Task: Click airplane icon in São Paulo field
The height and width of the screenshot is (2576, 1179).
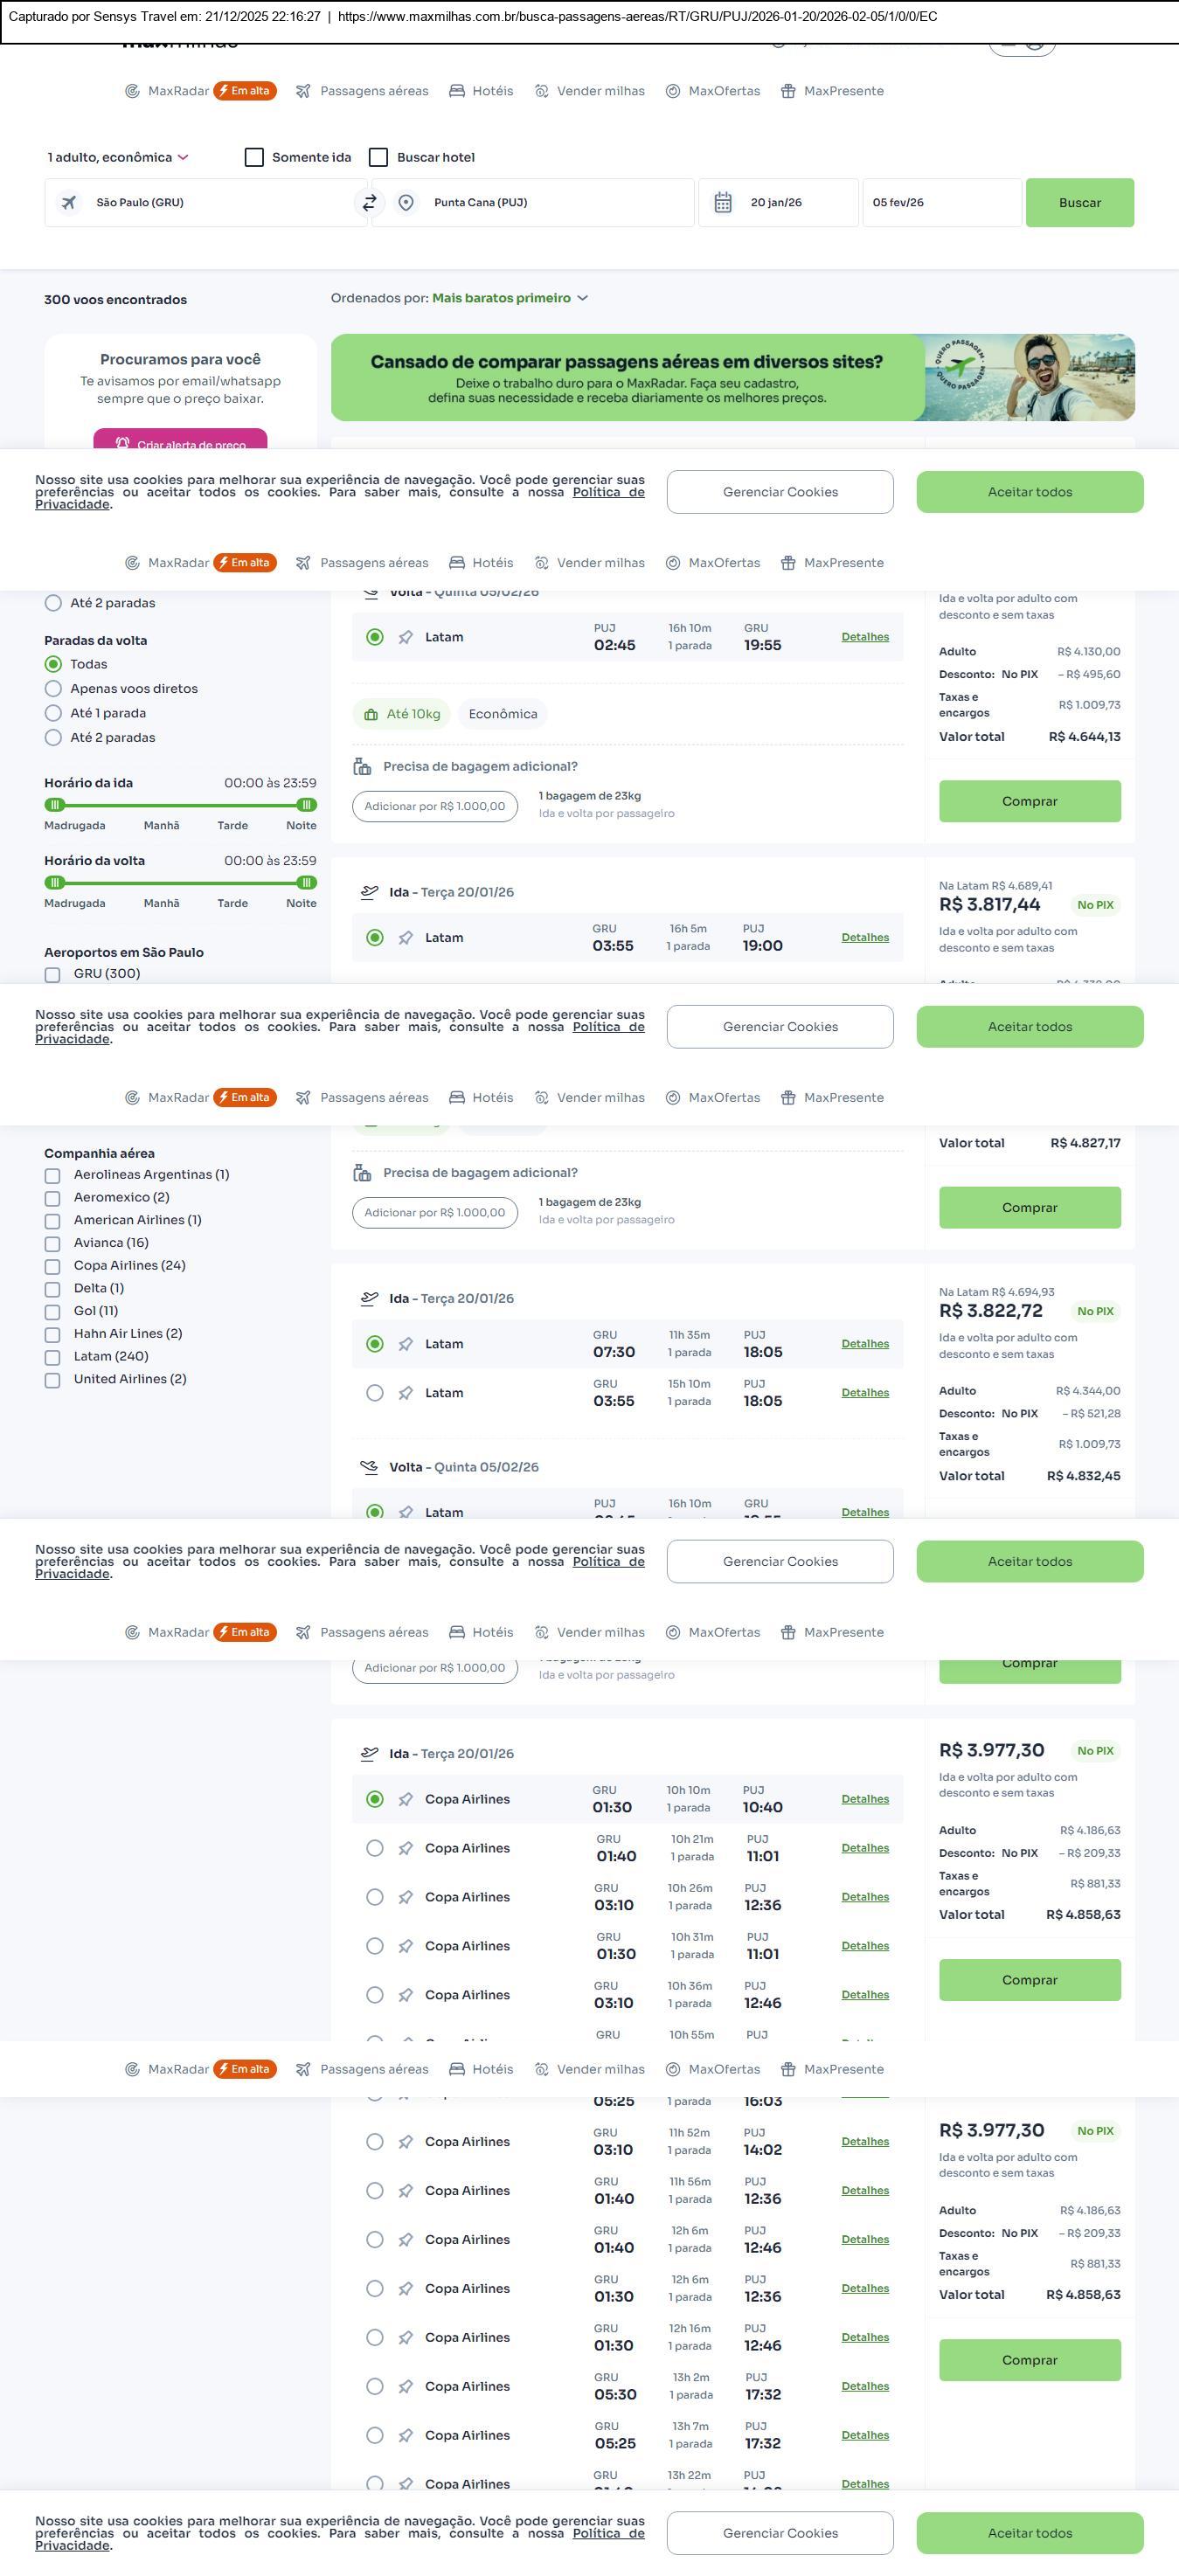Action: [x=69, y=203]
